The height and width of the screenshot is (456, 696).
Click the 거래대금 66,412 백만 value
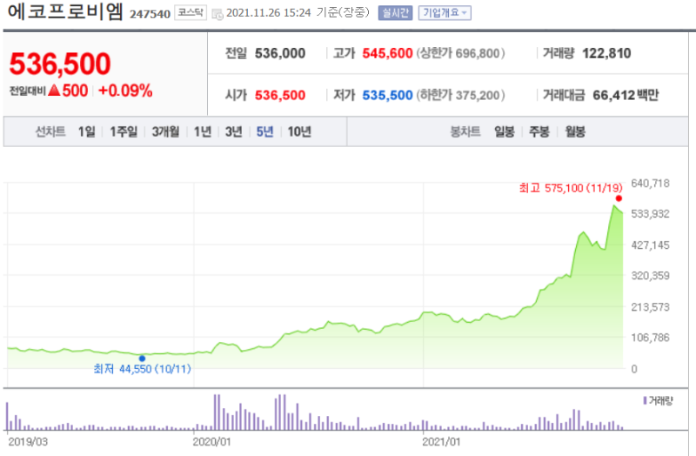coord(626,95)
